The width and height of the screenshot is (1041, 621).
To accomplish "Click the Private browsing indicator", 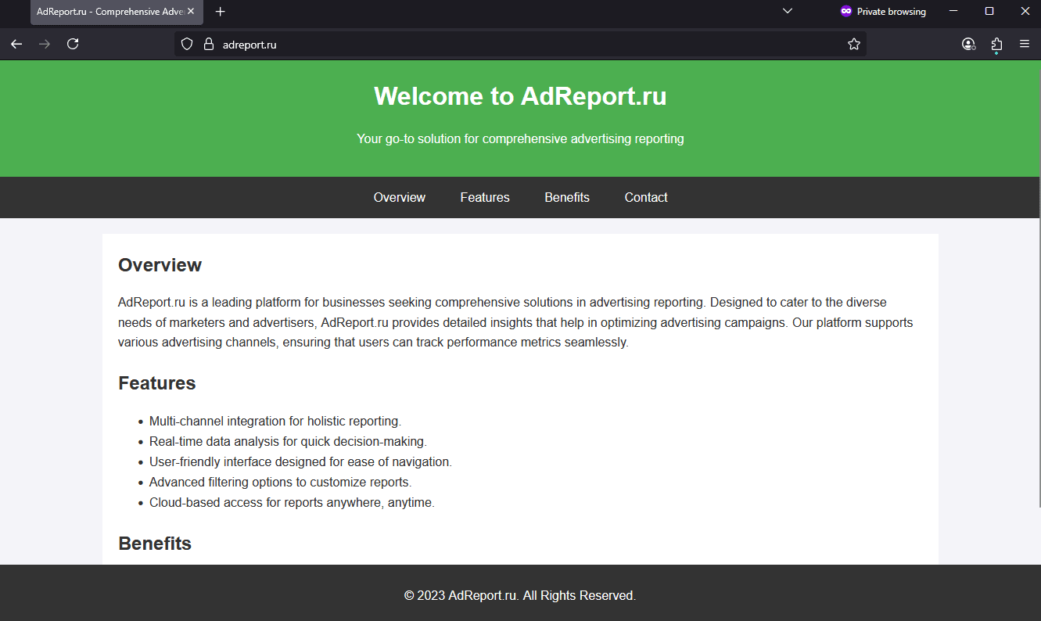I will [x=883, y=12].
